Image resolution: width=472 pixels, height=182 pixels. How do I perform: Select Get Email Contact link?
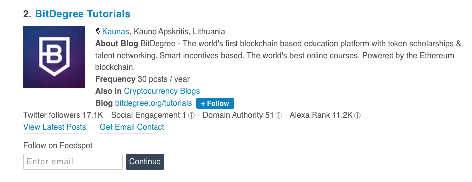[x=132, y=127]
